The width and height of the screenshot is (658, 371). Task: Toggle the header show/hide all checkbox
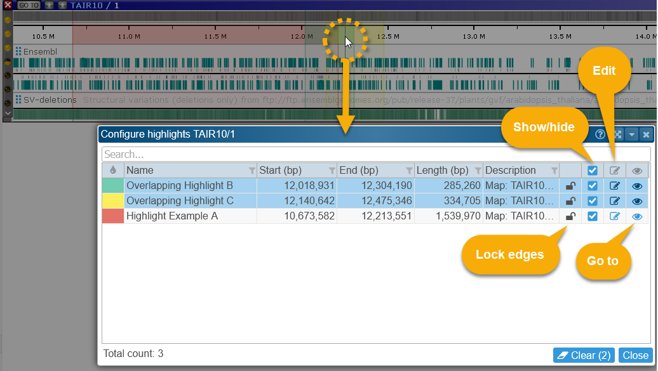click(593, 171)
